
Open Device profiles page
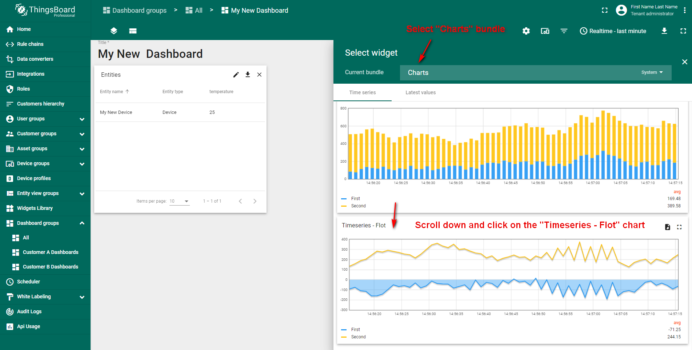(45, 178)
